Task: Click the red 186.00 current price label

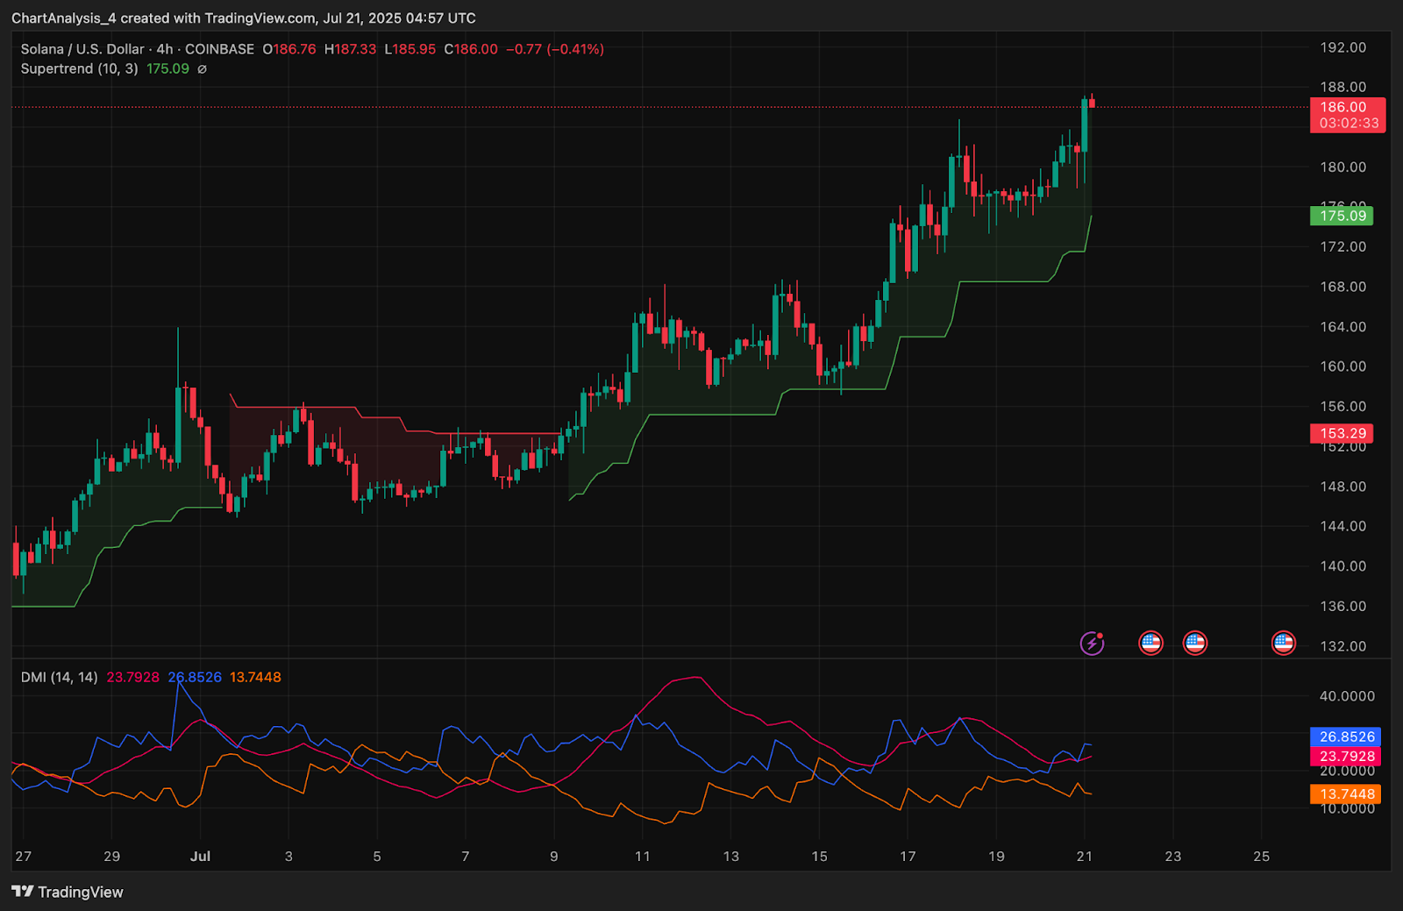Action: click(1347, 108)
